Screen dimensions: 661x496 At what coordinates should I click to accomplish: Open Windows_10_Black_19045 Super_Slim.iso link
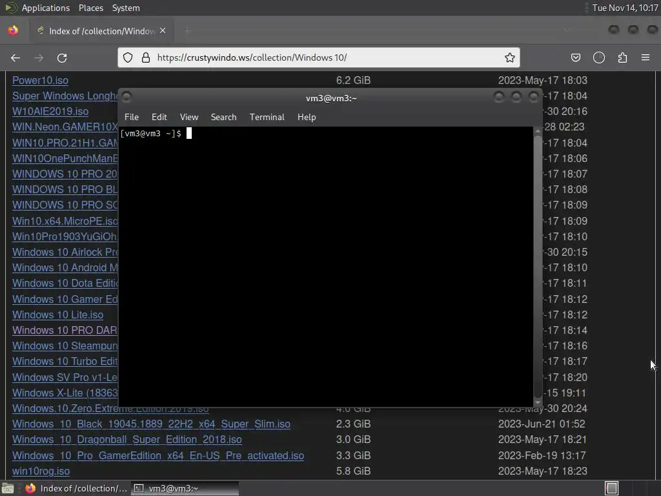[x=151, y=424]
